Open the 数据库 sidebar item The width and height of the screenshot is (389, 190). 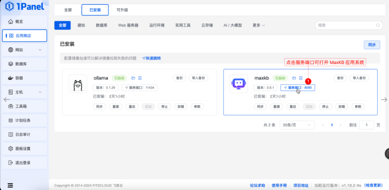point(24,64)
